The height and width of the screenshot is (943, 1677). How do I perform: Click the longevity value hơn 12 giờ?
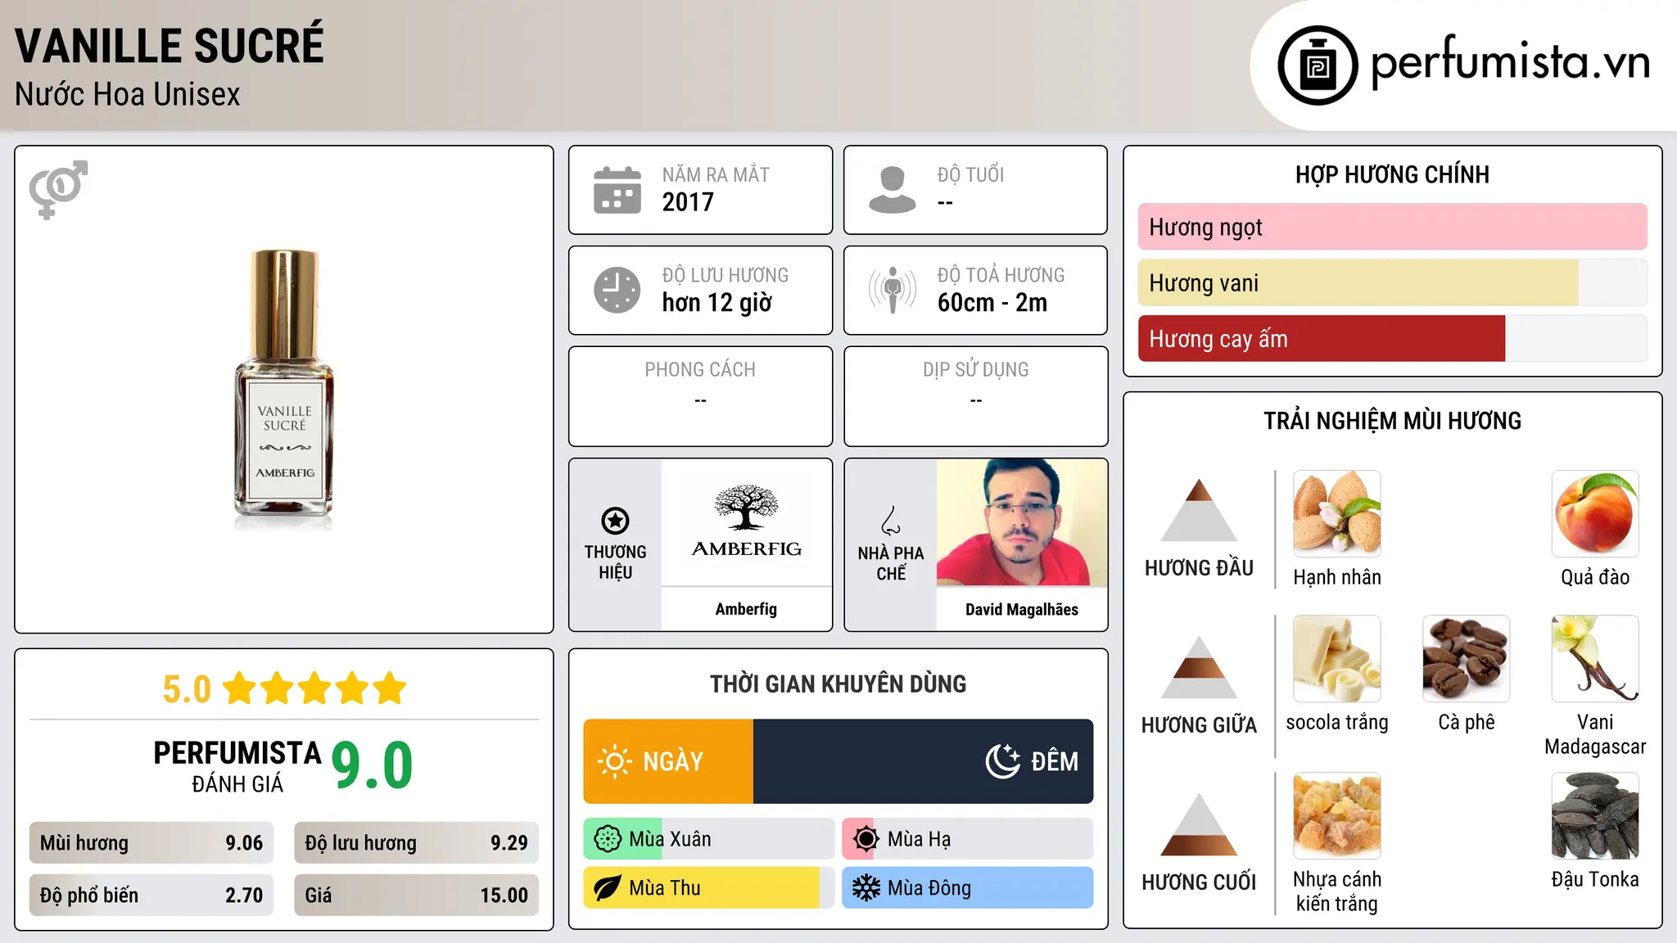pyautogui.click(x=716, y=303)
